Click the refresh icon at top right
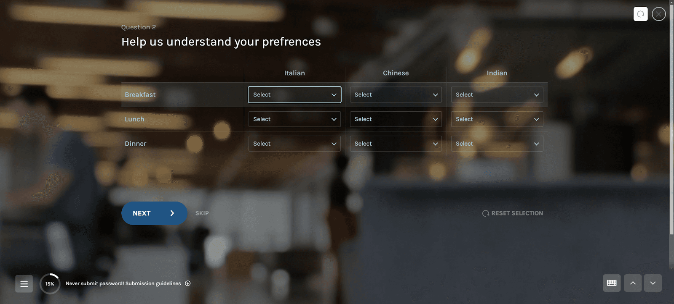 coord(640,14)
